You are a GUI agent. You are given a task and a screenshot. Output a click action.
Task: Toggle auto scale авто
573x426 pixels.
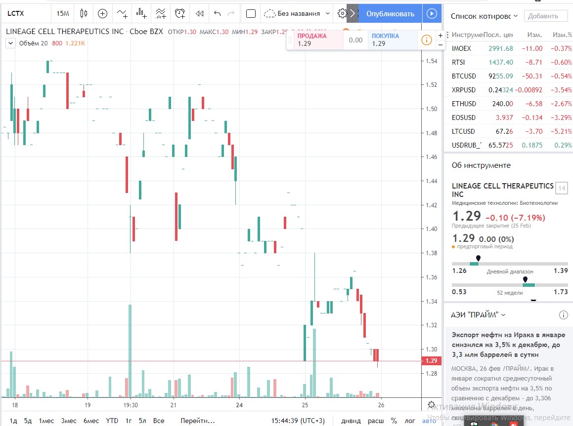tap(429, 421)
